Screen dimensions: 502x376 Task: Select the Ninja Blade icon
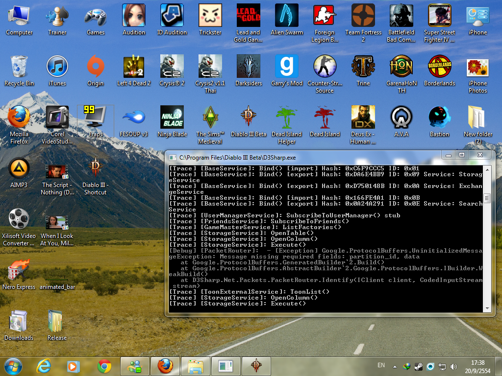[x=172, y=121]
